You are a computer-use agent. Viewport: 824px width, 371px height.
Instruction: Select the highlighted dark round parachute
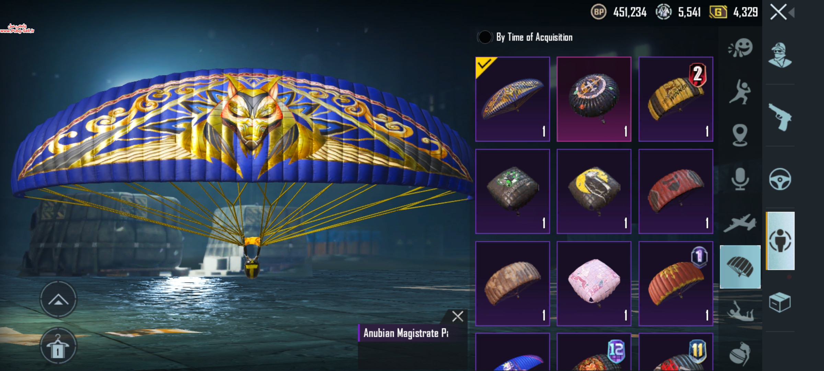tap(594, 99)
